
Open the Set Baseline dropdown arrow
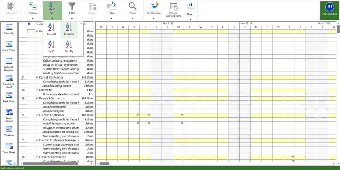[x=154, y=19]
